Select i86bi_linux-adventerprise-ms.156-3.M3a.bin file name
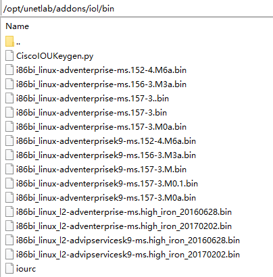 pyautogui.click(x=101, y=84)
